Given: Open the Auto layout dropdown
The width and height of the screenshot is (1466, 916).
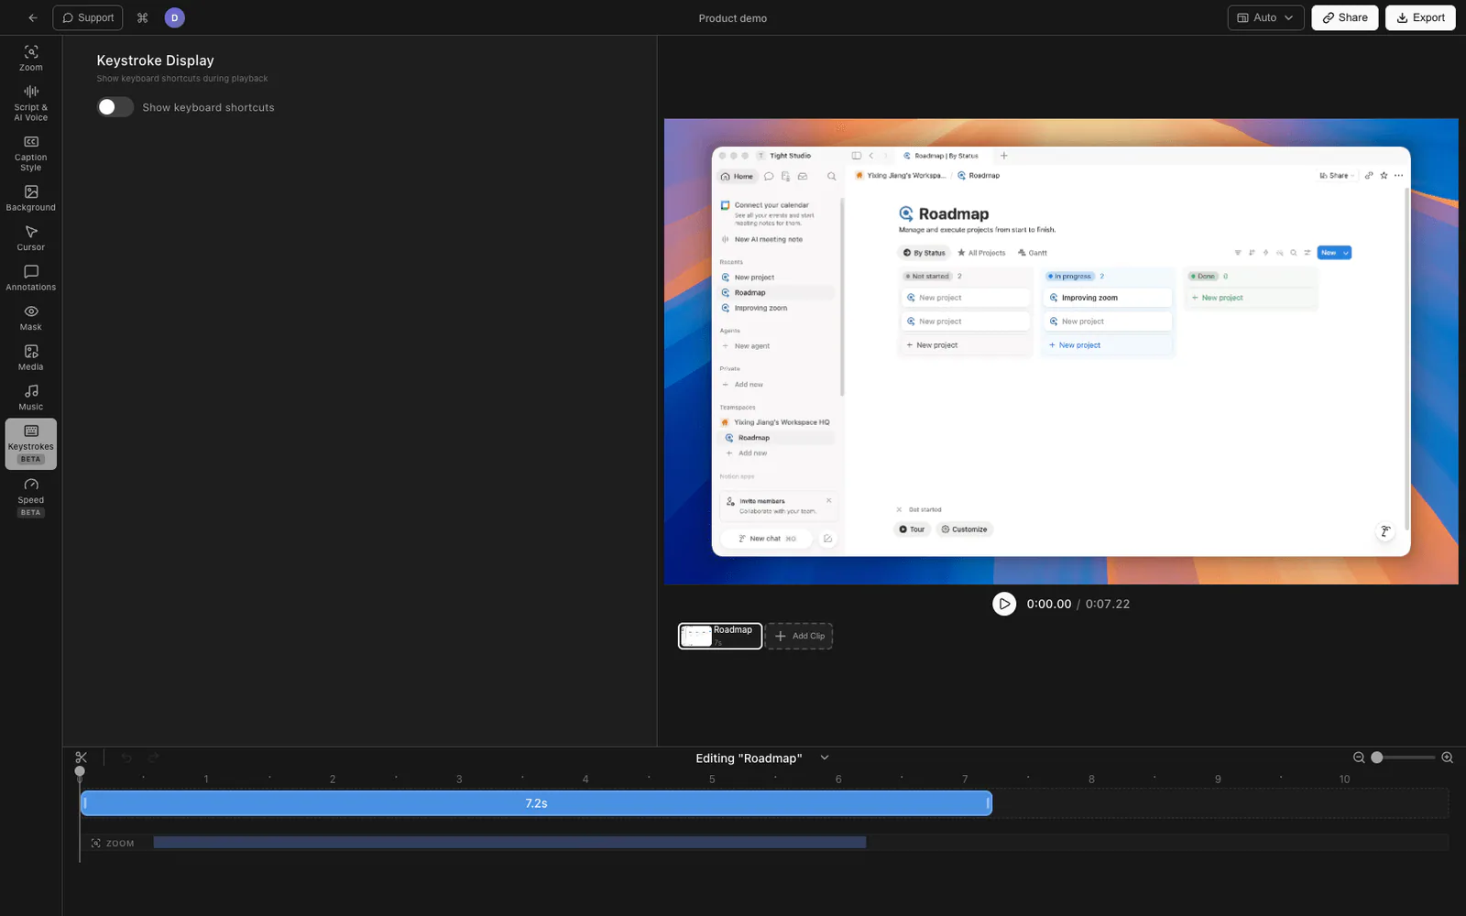Looking at the screenshot, I should click(x=1265, y=17).
